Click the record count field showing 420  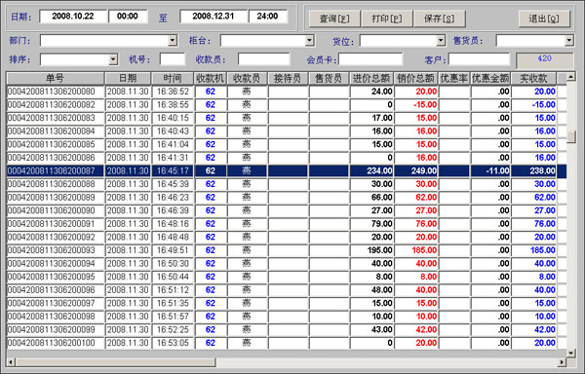[x=545, y=59]
